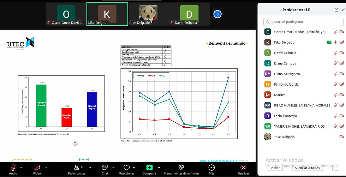Select David Orihuela video thumbnail

click(x=189, y=14)
